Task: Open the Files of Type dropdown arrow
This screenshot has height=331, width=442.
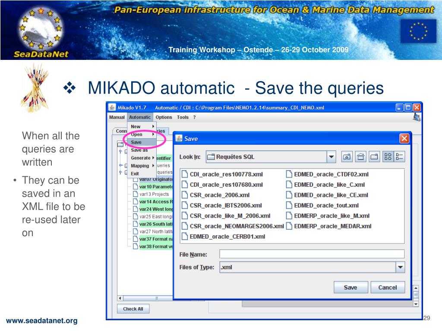Action: (x=400, y=267)
